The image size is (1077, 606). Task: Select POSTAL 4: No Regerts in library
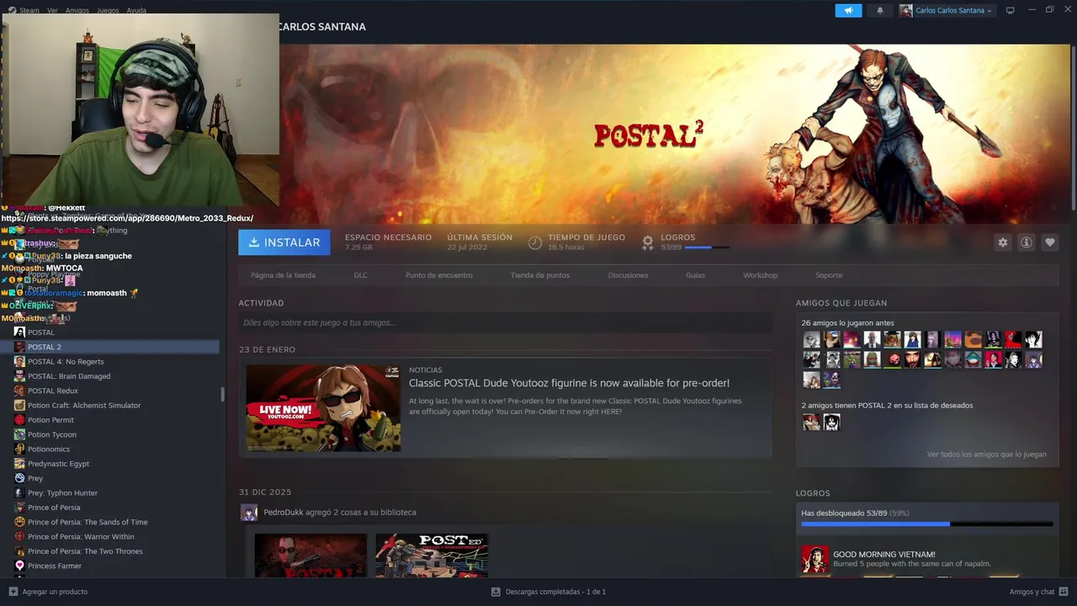pyautogui.click(x=66, y=362)
